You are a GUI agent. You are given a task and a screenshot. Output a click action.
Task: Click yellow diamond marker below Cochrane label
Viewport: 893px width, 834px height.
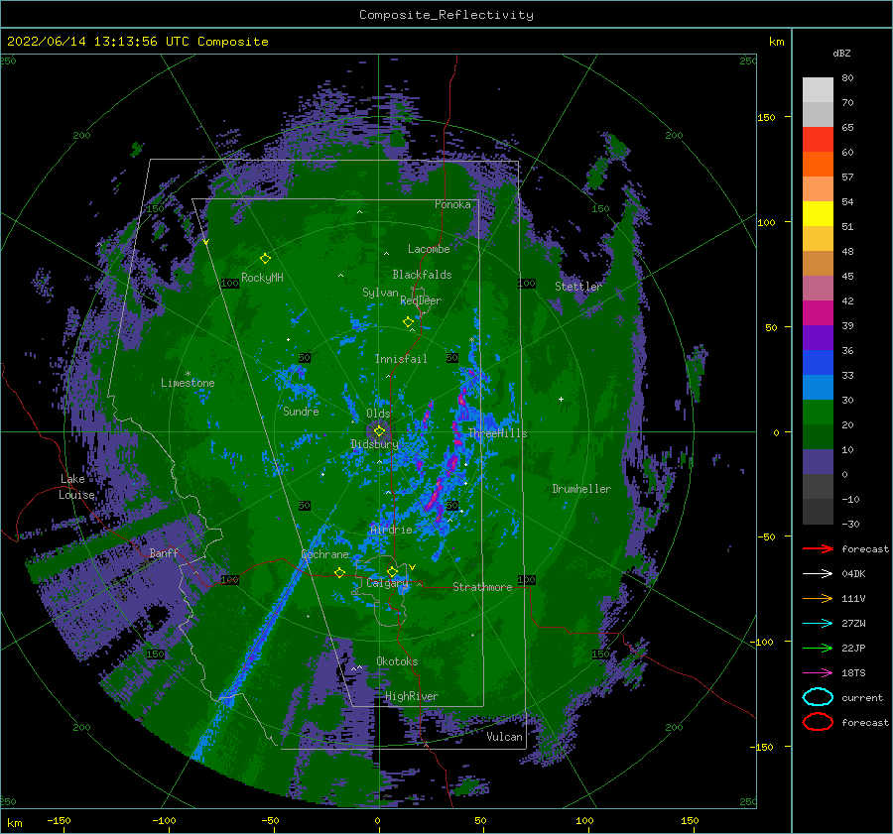click(x=339, y=572)
